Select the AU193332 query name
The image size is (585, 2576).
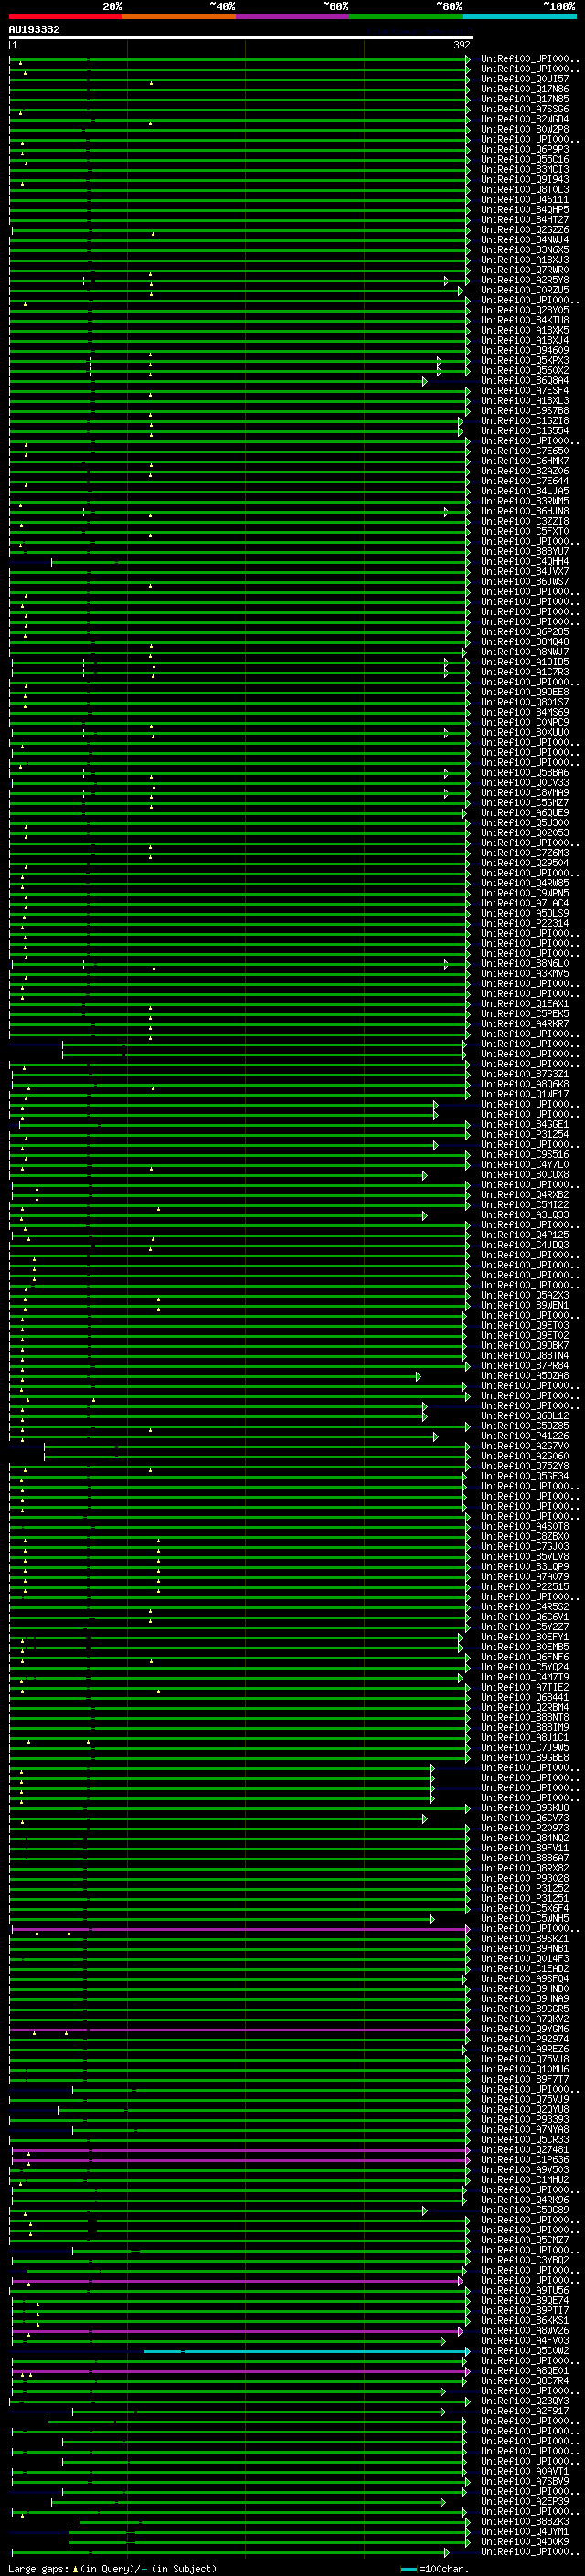[x=34, y=29]
